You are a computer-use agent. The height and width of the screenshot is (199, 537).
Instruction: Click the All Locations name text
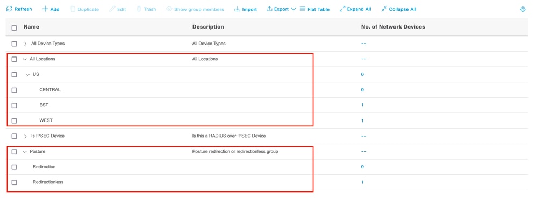pos(42,59)
